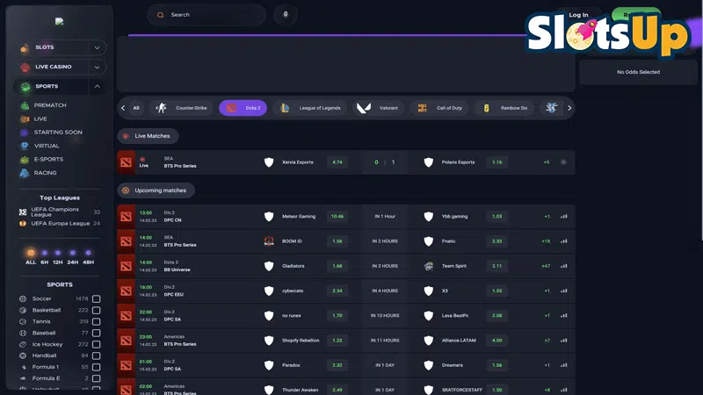Bet on Fnatic odds 2.33

click(x=496, y=241)
